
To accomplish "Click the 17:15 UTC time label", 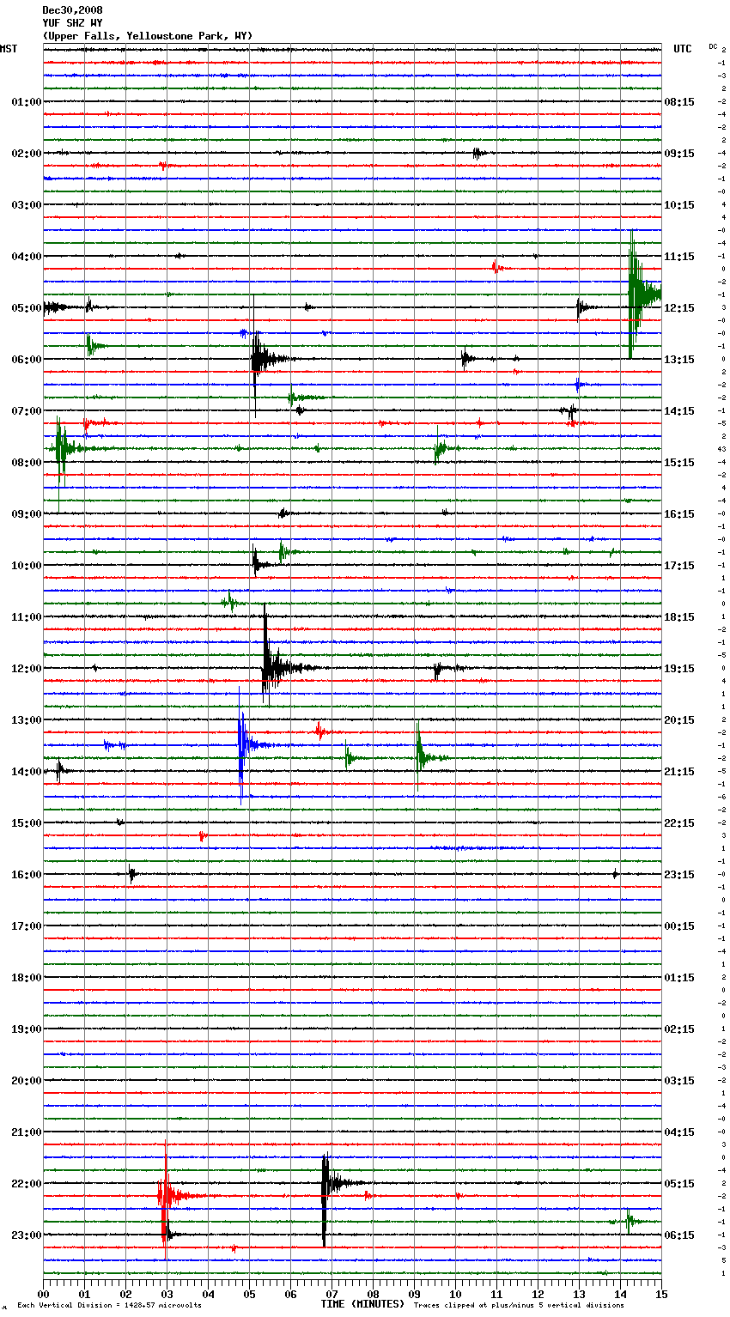I will pyautogui.click(x=679, y=566).
